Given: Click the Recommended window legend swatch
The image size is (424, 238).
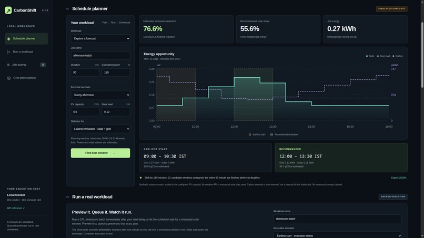Looking at the screenshot, I should [271, 134].
